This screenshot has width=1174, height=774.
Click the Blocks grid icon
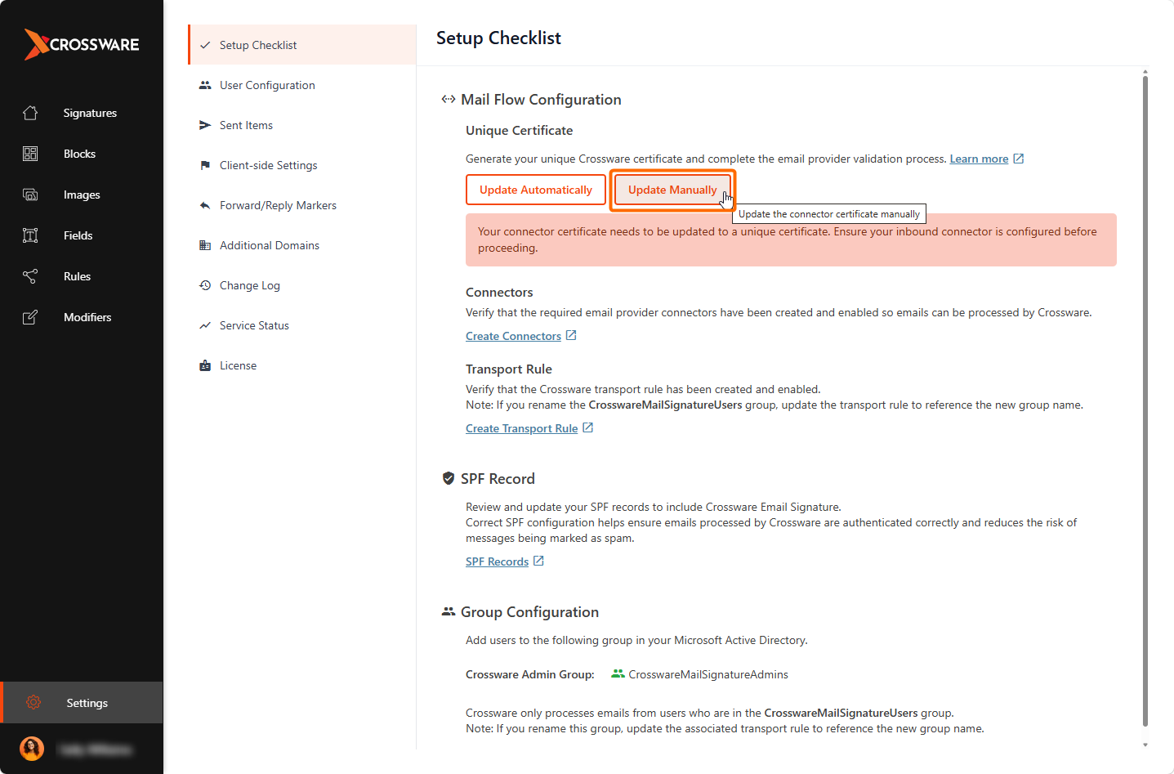30,154
